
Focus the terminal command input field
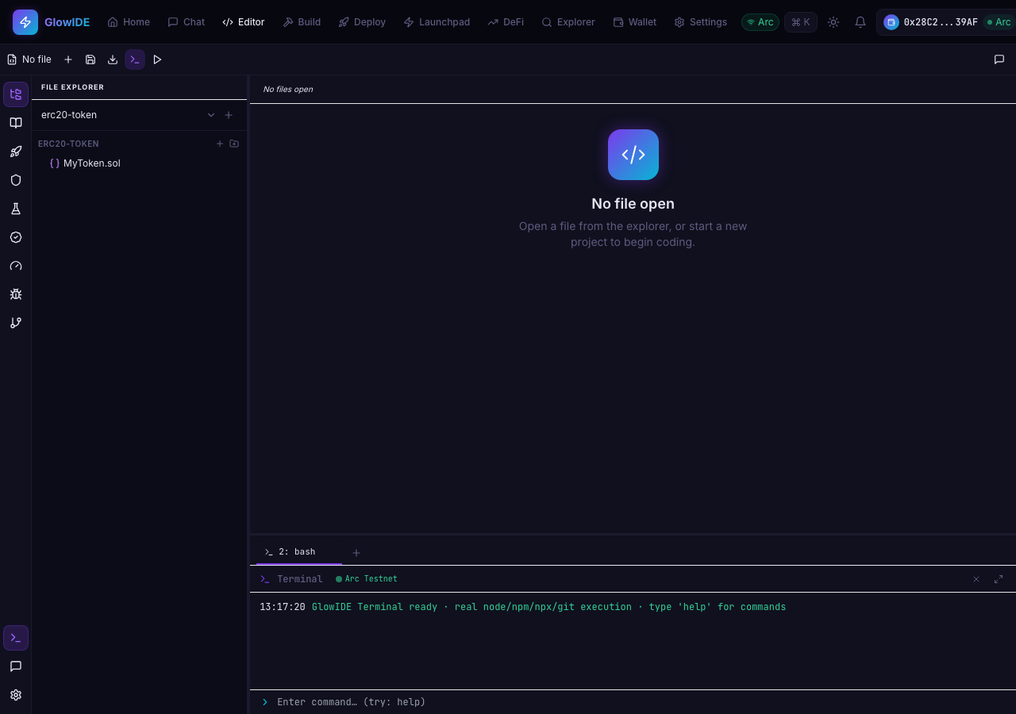pos(641,702)
